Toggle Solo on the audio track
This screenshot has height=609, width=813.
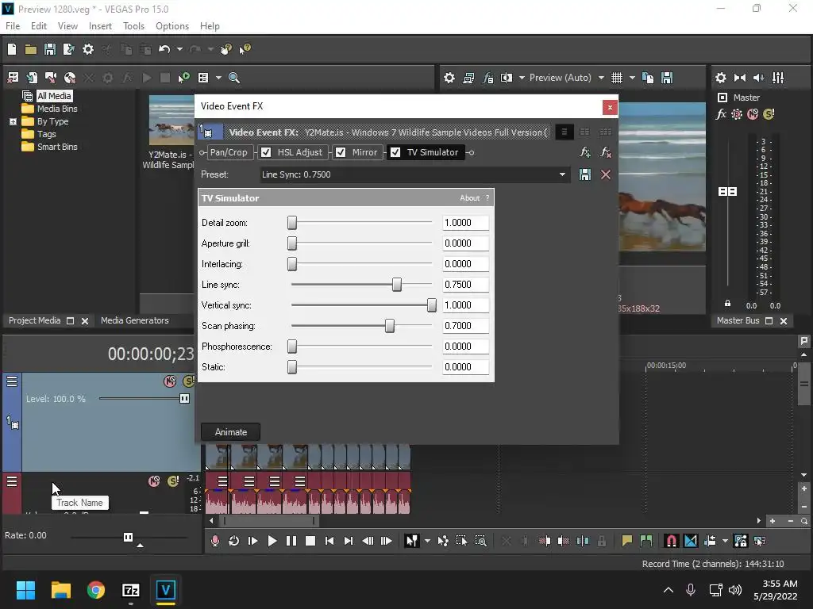[173, 481]
